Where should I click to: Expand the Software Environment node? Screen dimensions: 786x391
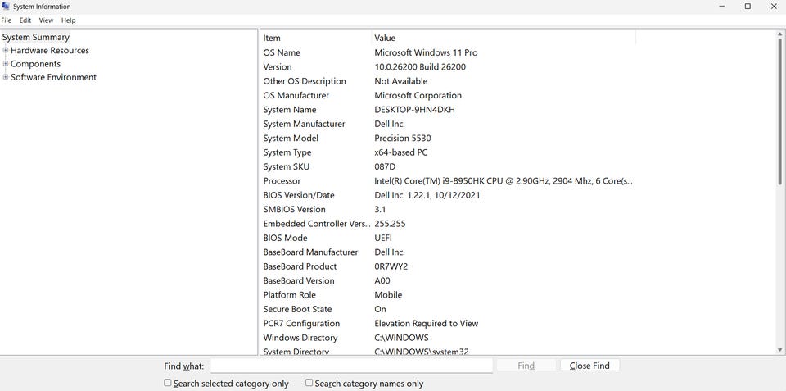[6, 77]
